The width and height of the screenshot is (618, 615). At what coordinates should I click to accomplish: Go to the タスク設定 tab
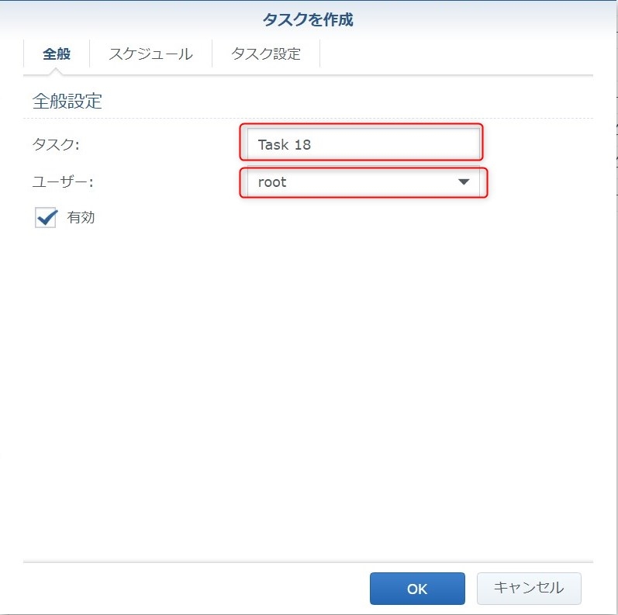point(265,54)
